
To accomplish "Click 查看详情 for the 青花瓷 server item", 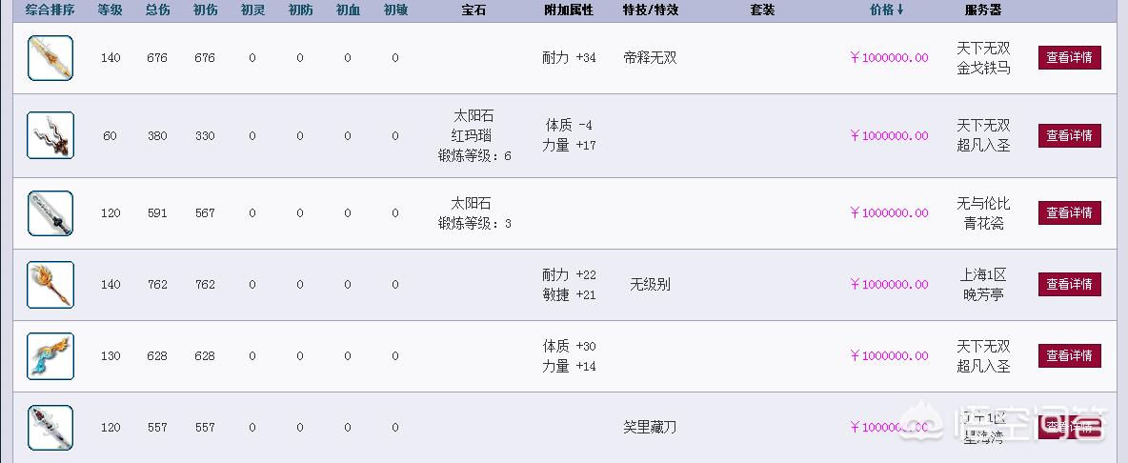I will [1069, 212].
